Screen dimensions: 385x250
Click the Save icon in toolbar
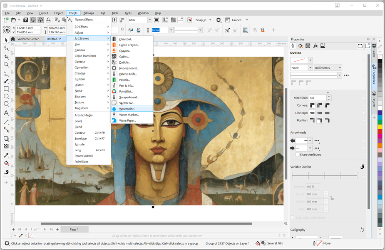[x=25, y=20]
